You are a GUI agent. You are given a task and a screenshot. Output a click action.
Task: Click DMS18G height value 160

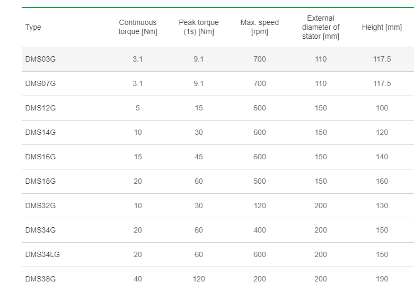click(382, 181)
